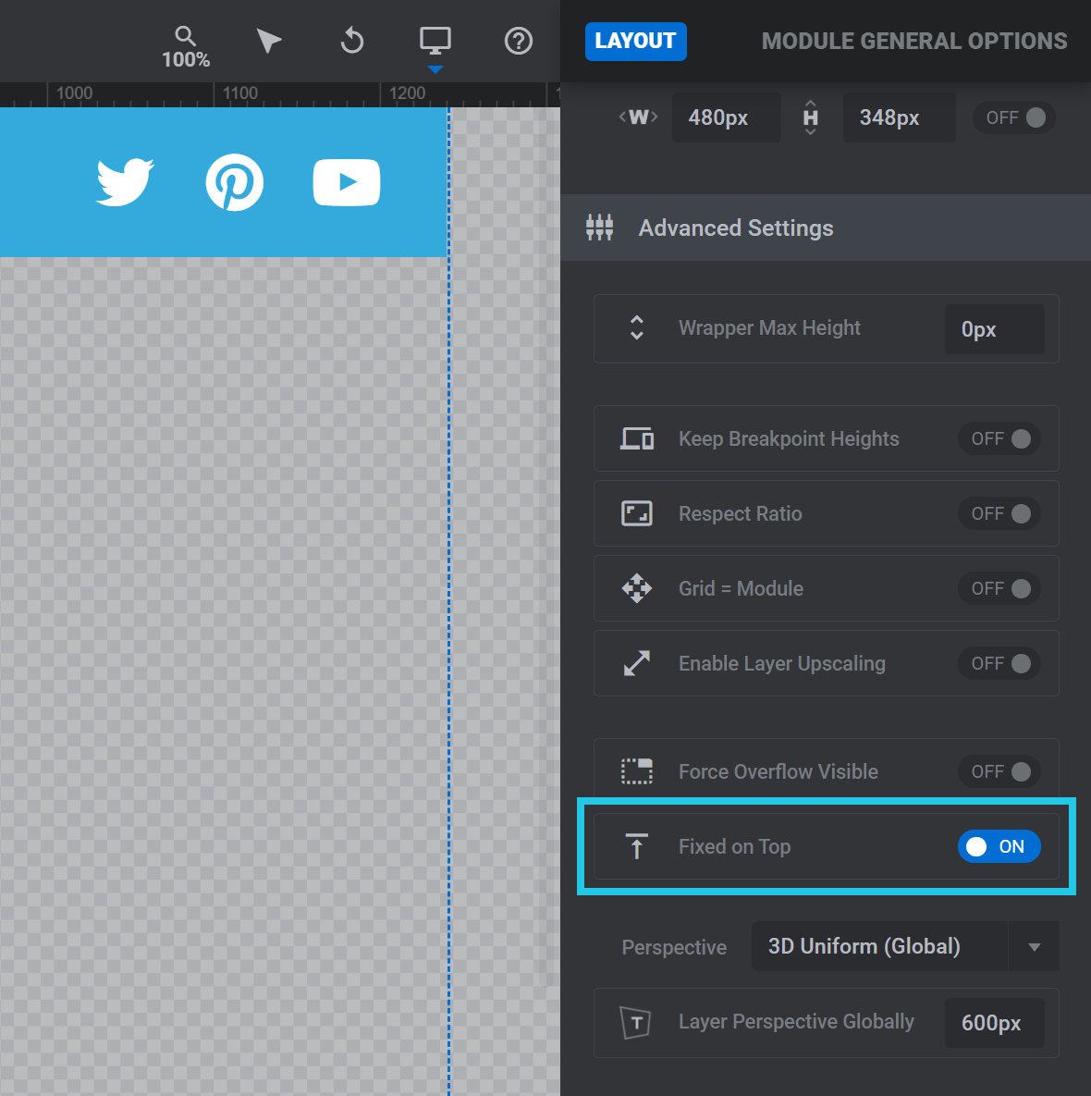Screen dimensions: 1091x1096
Task: Click the Grid = Module arrows icon
Action: [x=637, y=588]
